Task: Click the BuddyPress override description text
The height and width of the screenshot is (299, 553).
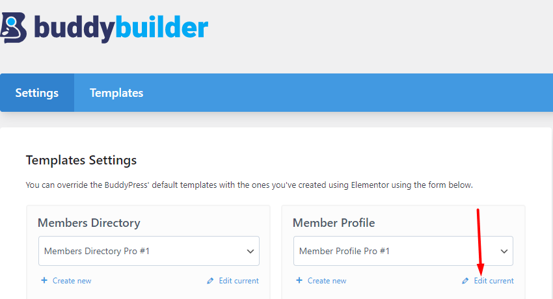Action: (x=249, y=185)
